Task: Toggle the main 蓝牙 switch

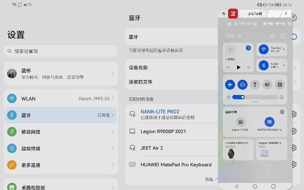Action: 294,37
